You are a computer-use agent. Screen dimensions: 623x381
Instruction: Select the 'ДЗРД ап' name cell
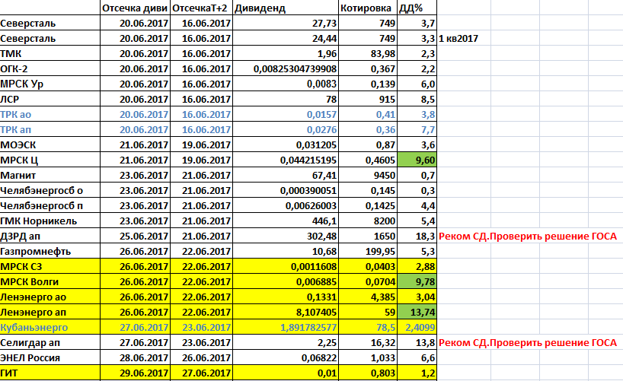(50, 237)
